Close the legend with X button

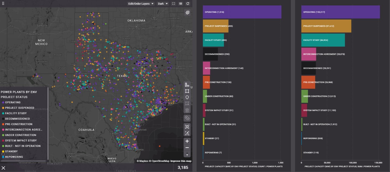click(x=4, y=168)
